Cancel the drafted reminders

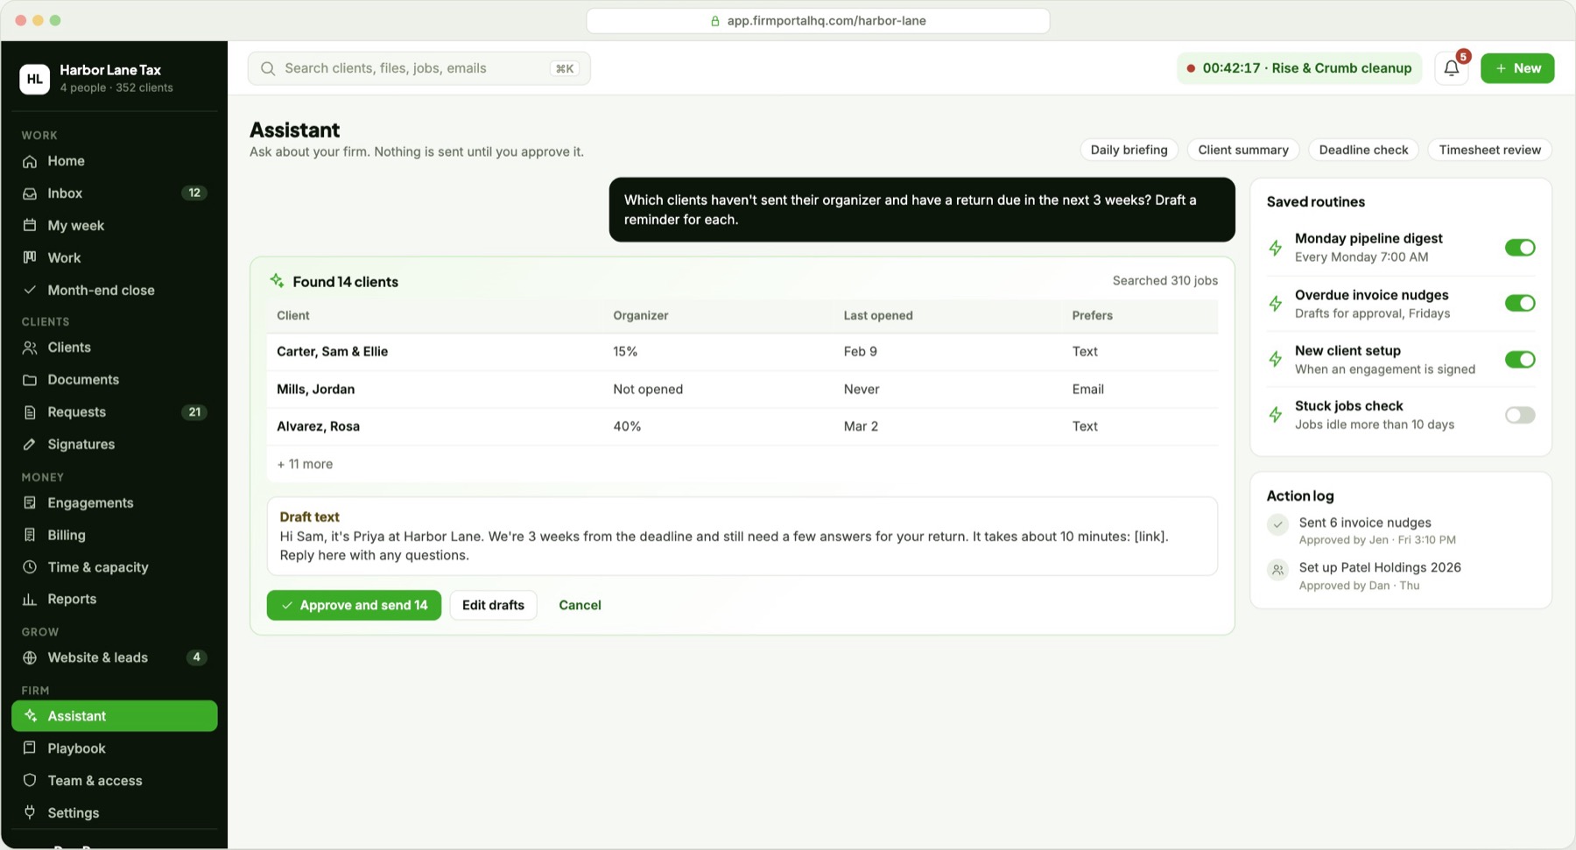580,606
